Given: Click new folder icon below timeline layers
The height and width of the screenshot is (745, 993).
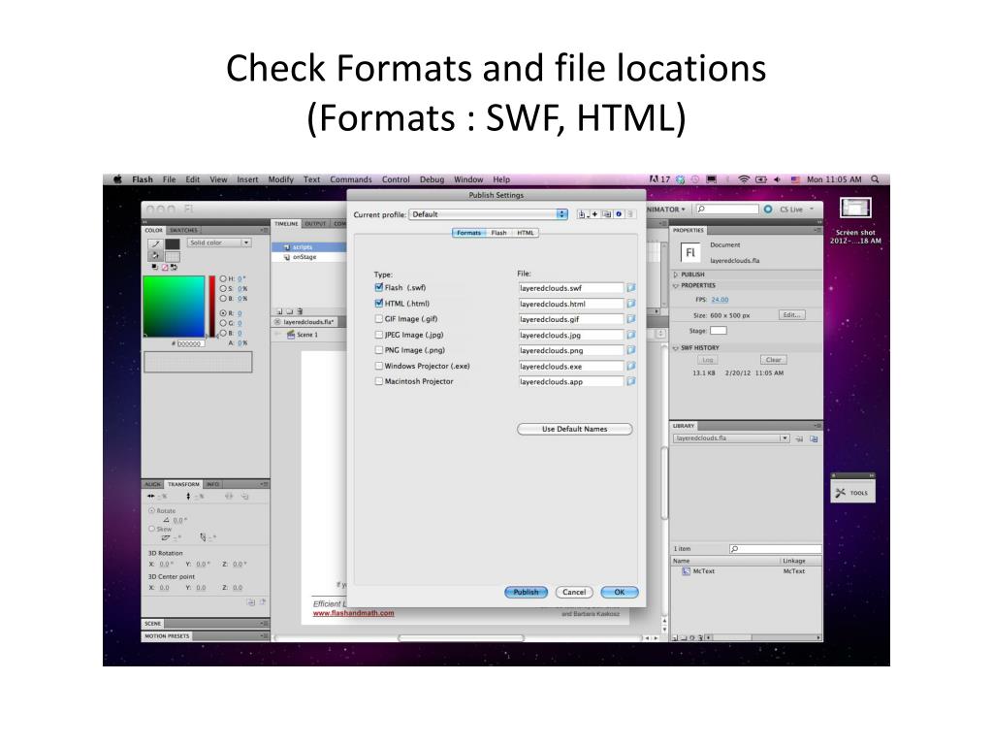Looking at the screenshot, I should coord(289,311).
